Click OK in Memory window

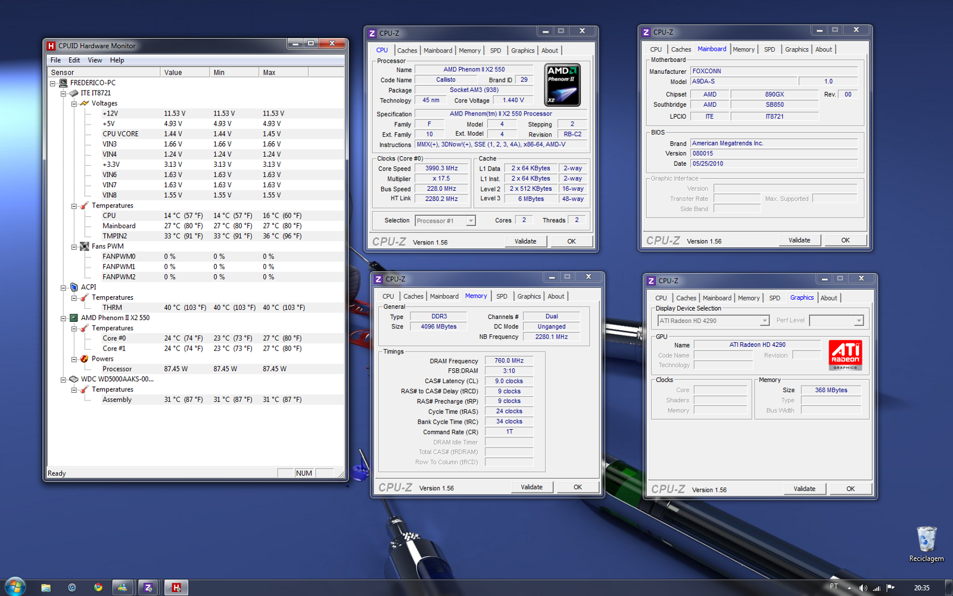pyautogui.click(x=578, y=487)
